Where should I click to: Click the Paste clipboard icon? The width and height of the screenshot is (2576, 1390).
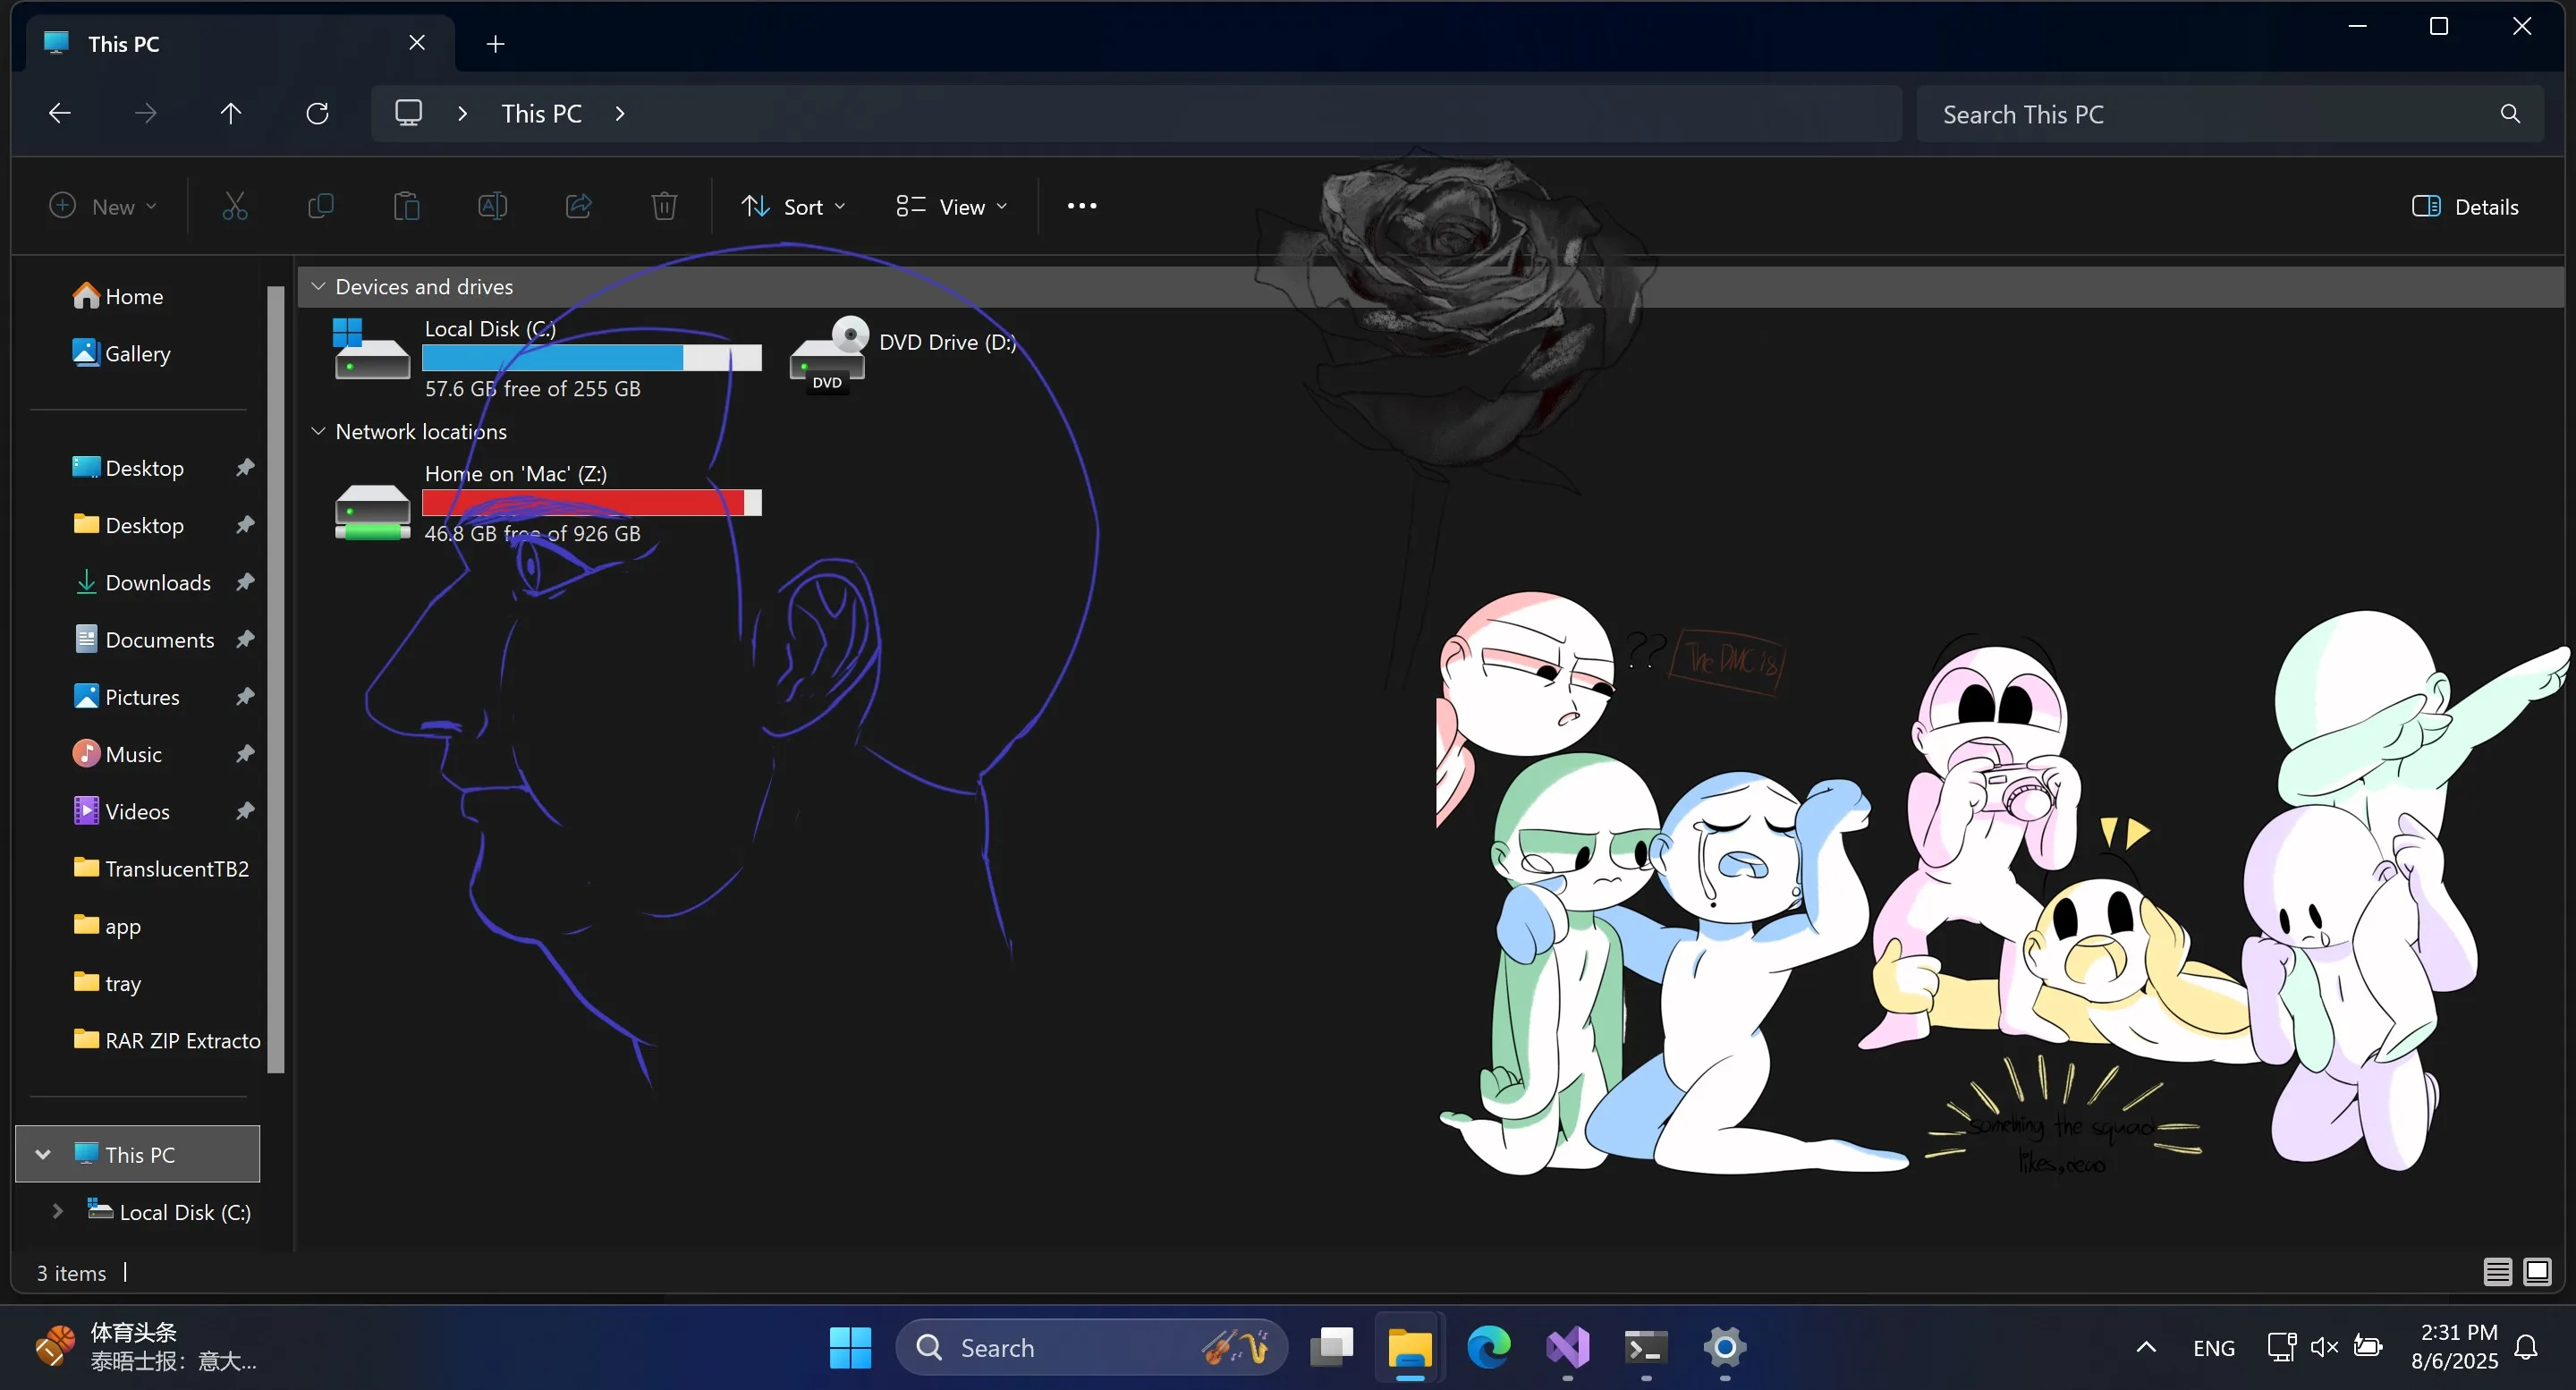click(406, 206)
